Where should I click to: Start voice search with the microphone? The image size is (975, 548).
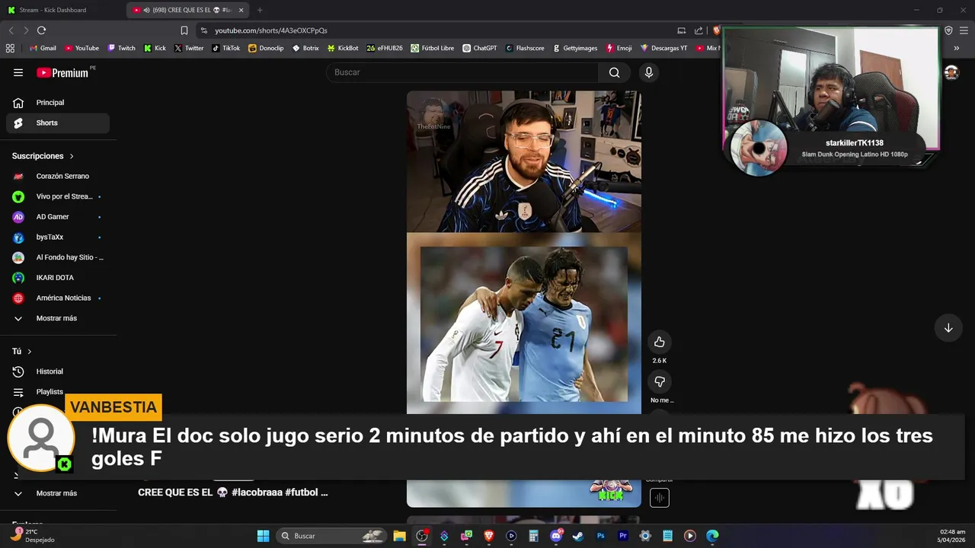pos(648,72)
